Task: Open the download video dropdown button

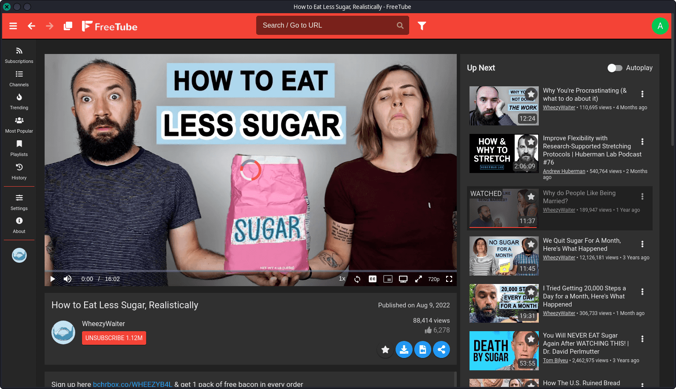Action: (404, 349)
